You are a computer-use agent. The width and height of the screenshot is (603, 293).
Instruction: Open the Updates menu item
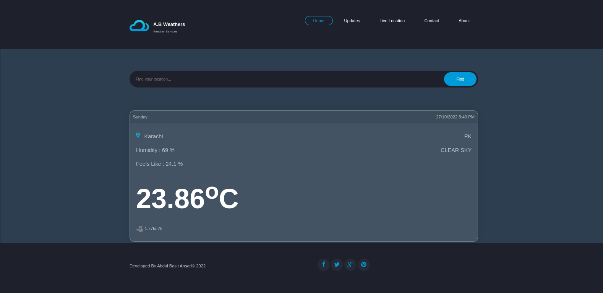352,21
